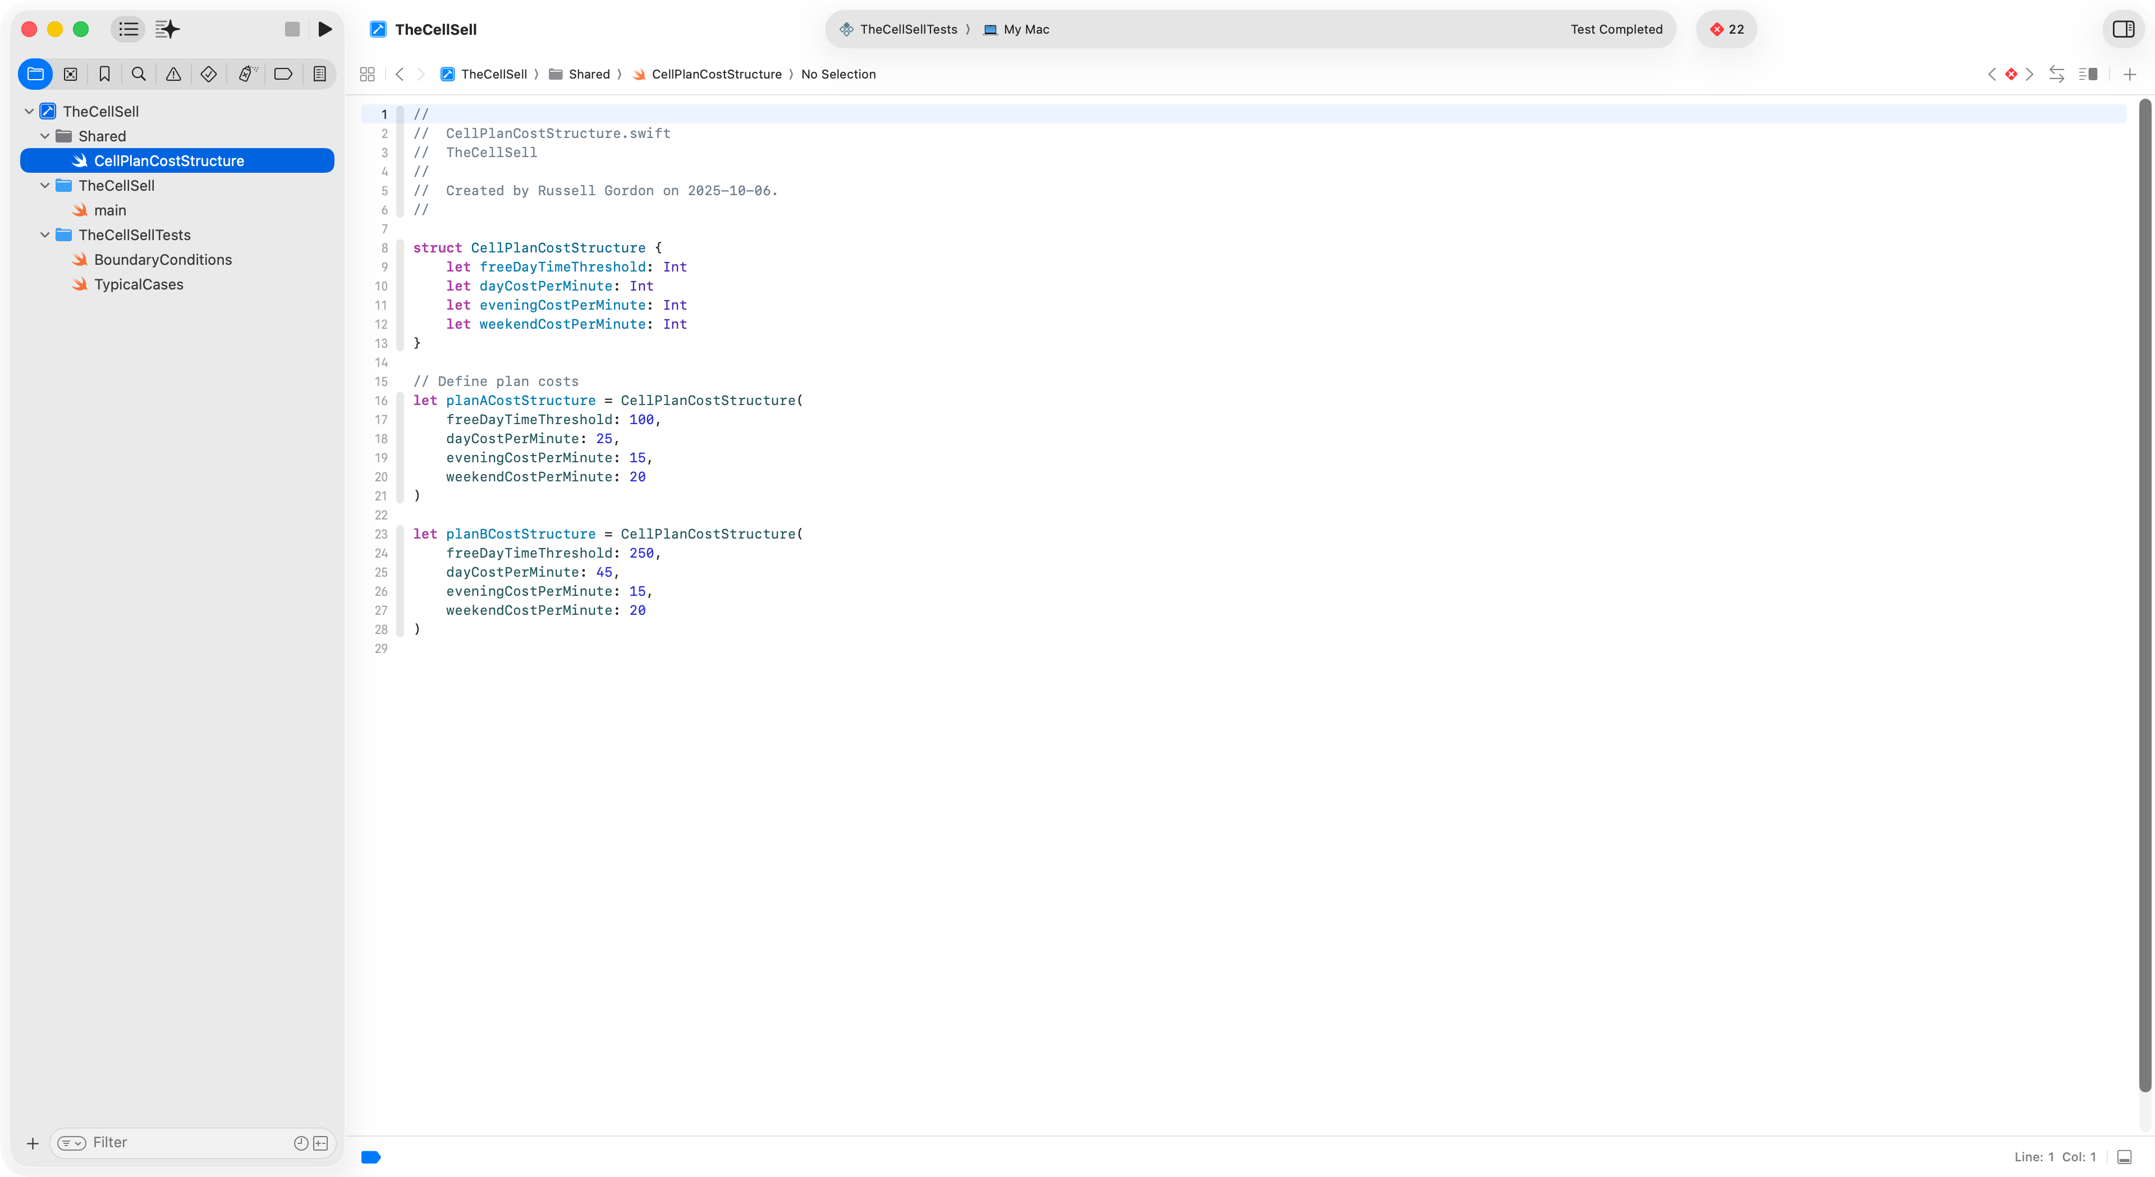The image size is (2155, 1177).
Task: Choose the My Mac run destination
Action: [1026, 29]
